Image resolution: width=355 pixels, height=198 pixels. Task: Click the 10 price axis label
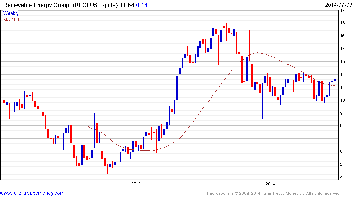(x=342, y=100)
